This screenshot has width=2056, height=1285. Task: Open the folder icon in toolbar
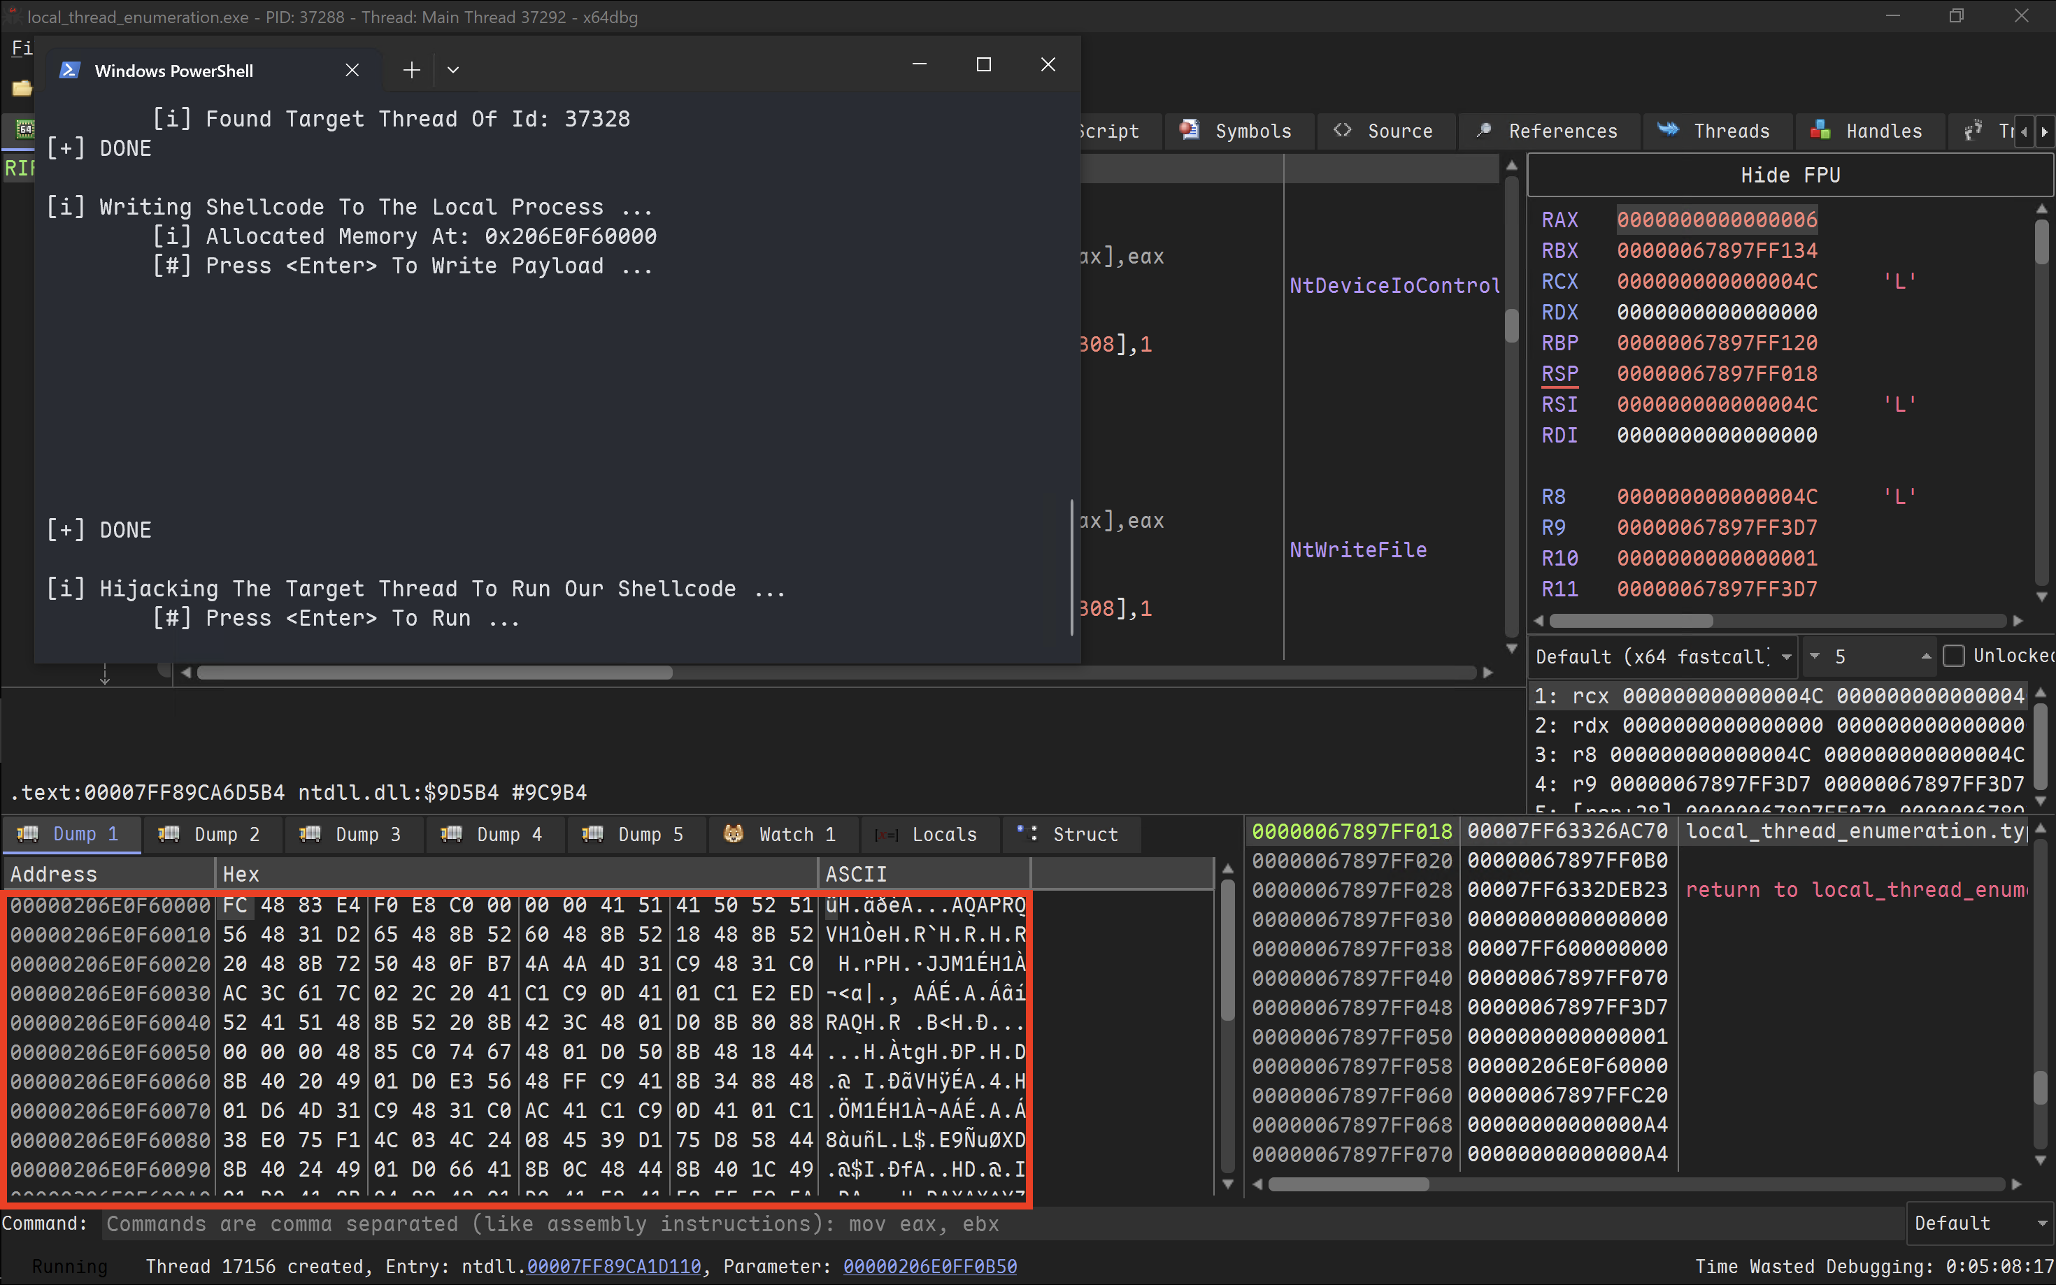(x=21, y=87)
